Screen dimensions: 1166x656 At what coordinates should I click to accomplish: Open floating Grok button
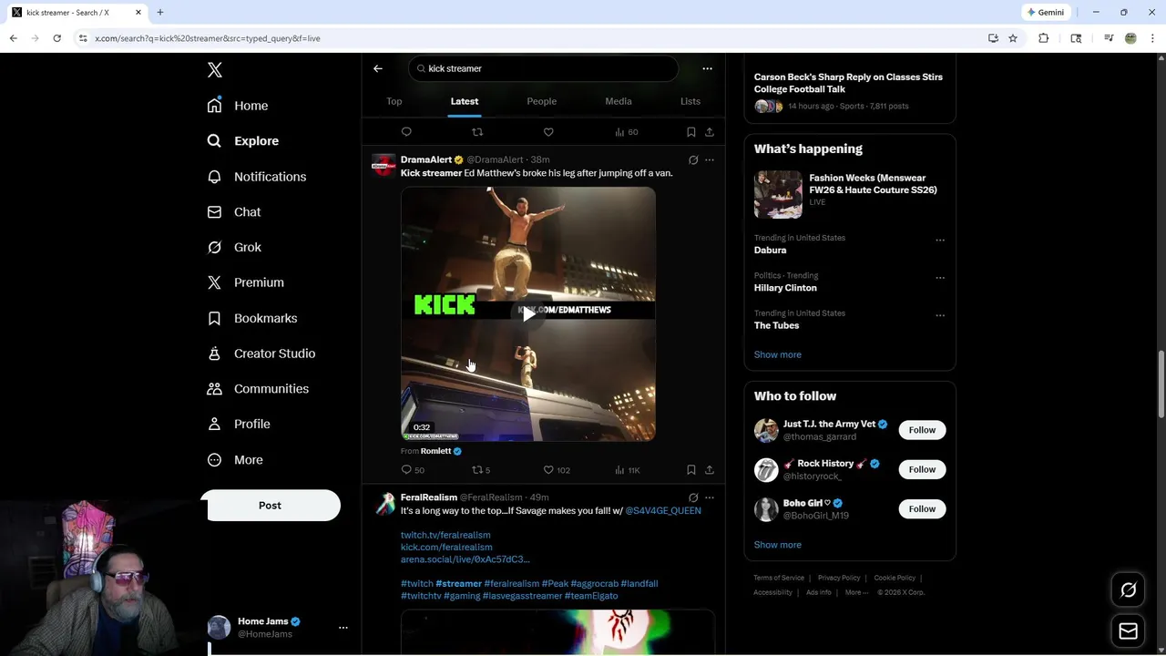[x=1129, y=590]
